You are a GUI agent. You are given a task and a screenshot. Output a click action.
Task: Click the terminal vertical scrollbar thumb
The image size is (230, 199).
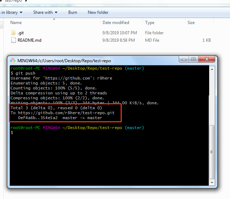point(212,152)
